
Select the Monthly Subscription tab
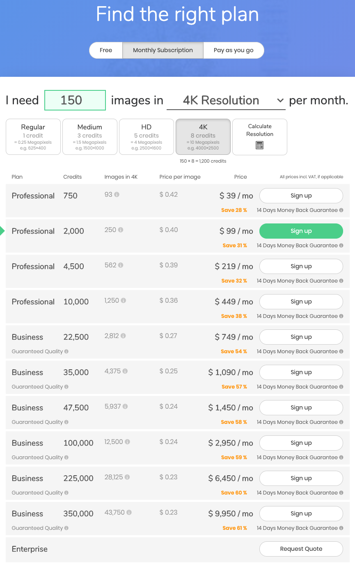click(163, 51)
